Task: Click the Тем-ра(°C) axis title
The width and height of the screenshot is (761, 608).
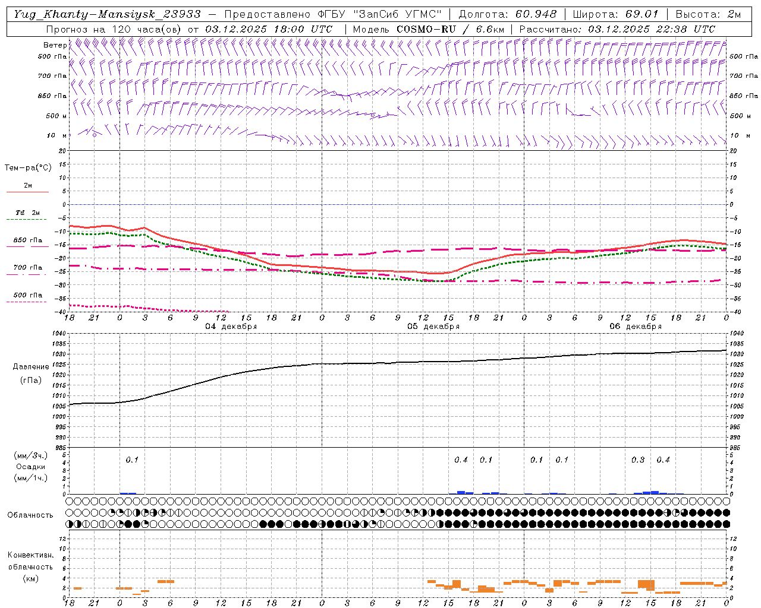Action: (x=28, y=168)
